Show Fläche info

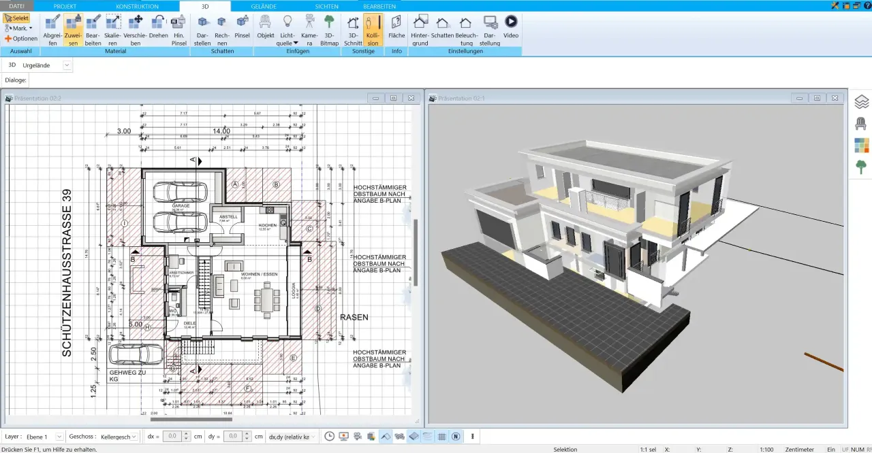click(396, 26)
